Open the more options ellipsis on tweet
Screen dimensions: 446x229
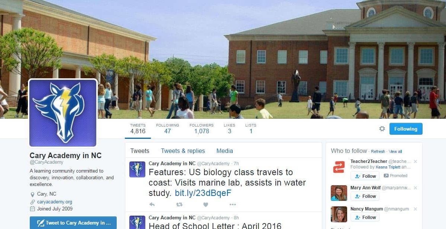coord(233,205)
